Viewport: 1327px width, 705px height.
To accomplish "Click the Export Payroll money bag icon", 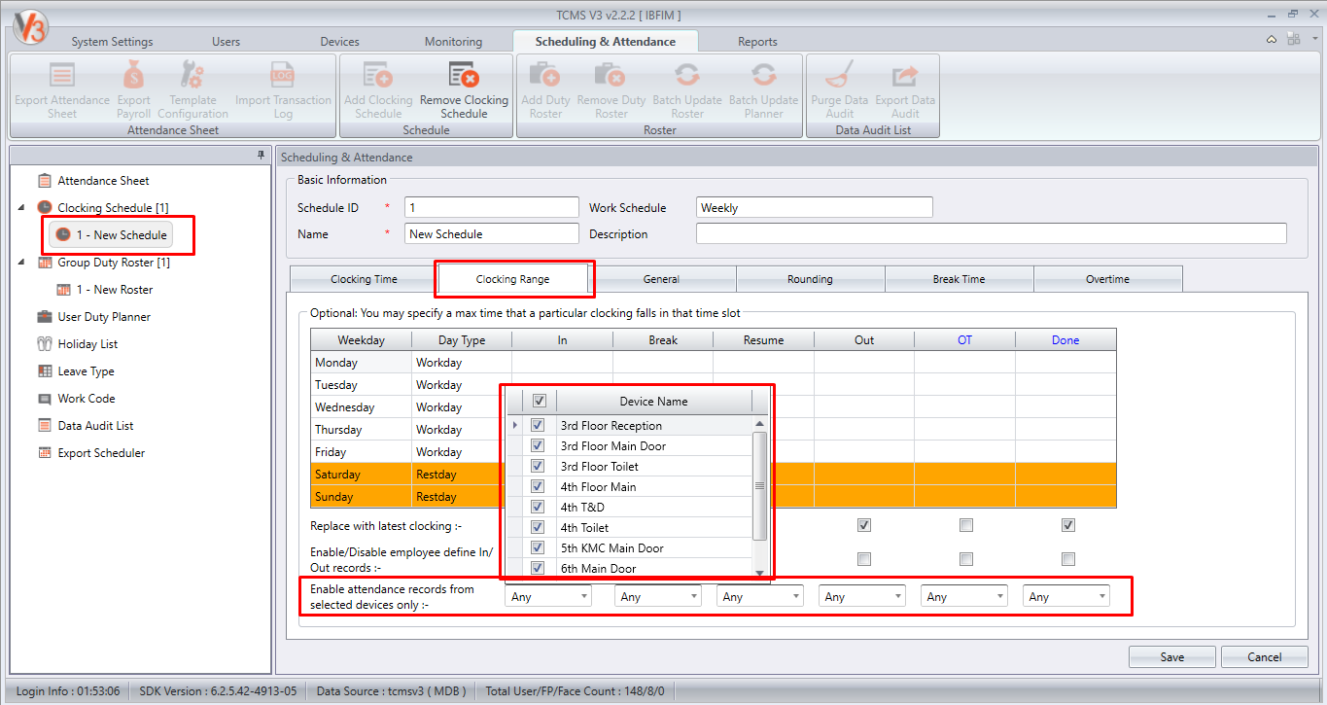I will tap(134, 75).
